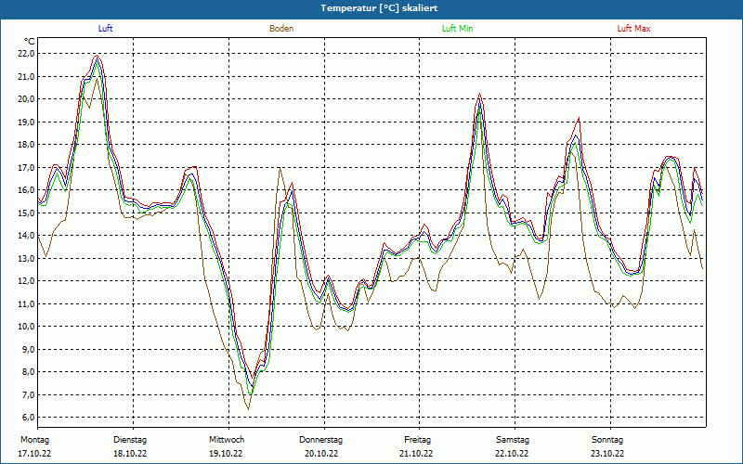Screen dimensions: 743x464
Task: Click the '7,0' y-axis value
Action: tap(29, 394)
